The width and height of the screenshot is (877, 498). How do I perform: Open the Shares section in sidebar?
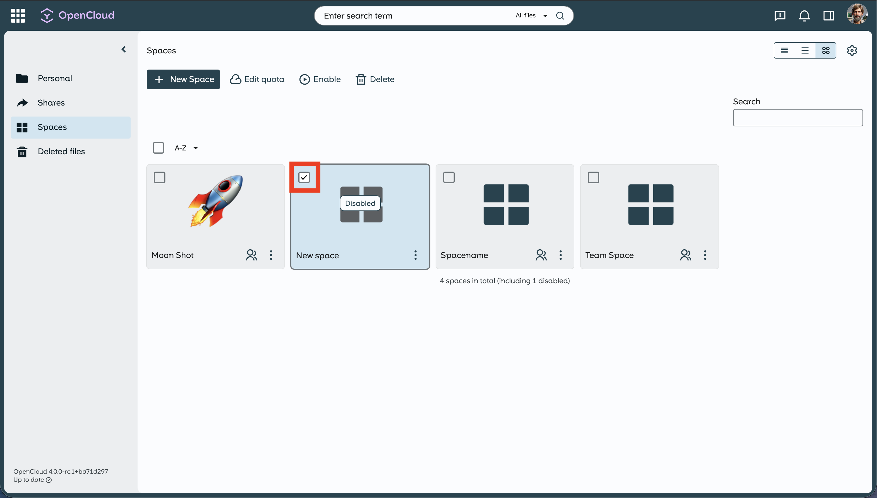(51, 103)
